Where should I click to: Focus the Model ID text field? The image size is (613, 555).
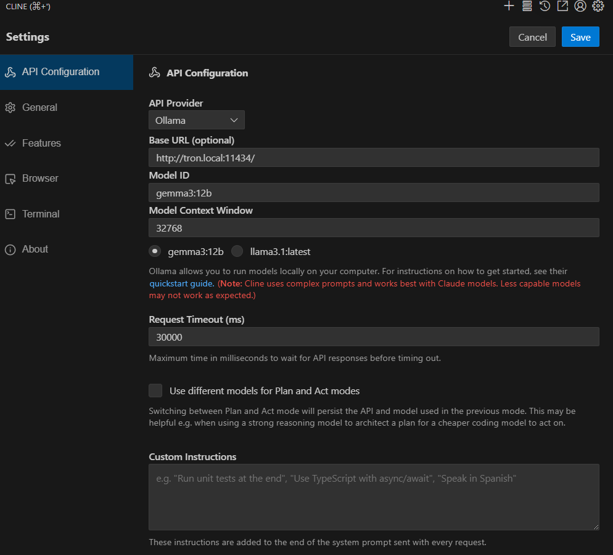[374, 193]
